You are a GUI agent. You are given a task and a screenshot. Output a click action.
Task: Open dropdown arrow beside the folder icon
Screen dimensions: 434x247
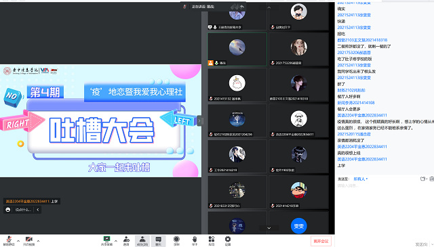(x=427, y=179)
